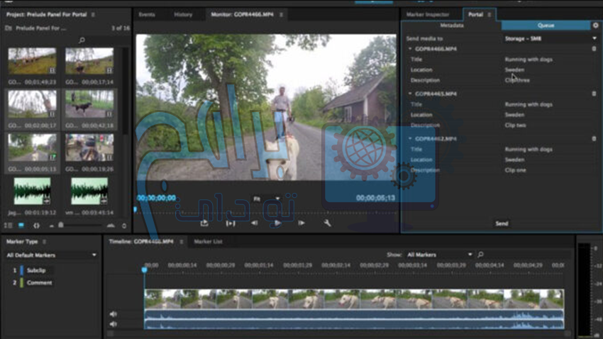Click the Step Back frame icon

255,223
